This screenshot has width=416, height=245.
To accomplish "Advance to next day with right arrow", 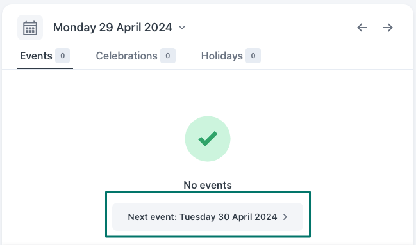I will pyautogui.click(x=388, y=28).
